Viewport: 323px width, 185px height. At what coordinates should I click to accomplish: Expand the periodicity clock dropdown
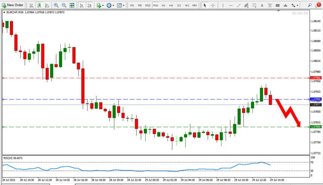tap(110, 5)
